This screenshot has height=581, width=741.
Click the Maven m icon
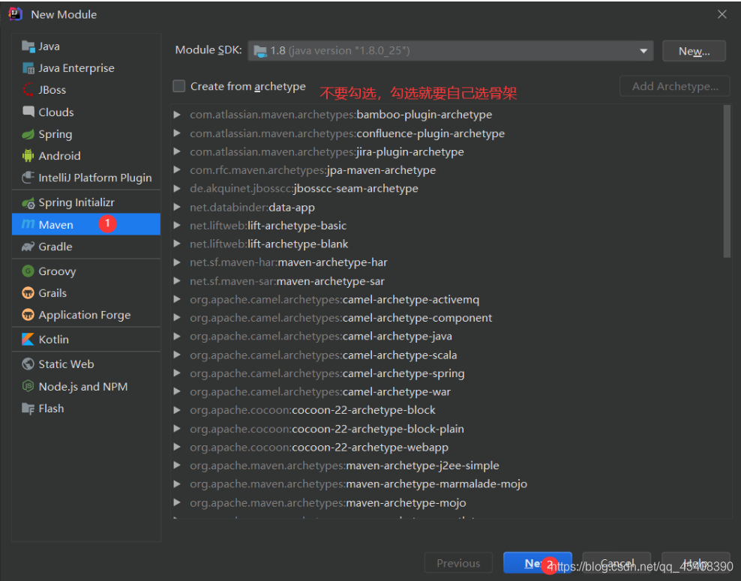28,224
